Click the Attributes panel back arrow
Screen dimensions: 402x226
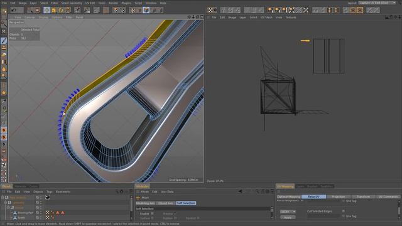[x=240, y=191]
